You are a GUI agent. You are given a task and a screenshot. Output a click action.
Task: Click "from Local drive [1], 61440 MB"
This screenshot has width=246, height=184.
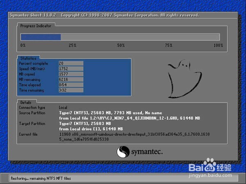91,129
